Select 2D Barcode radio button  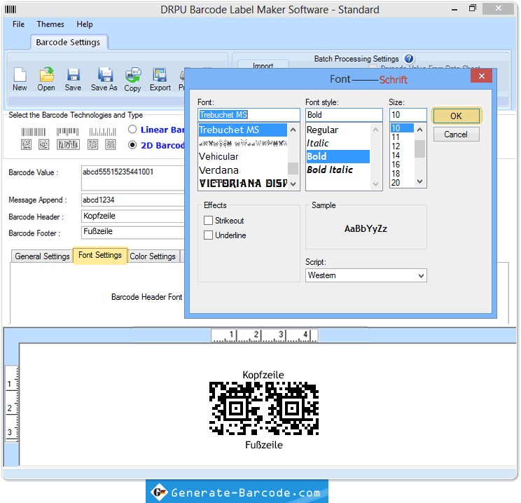point(132,145)
